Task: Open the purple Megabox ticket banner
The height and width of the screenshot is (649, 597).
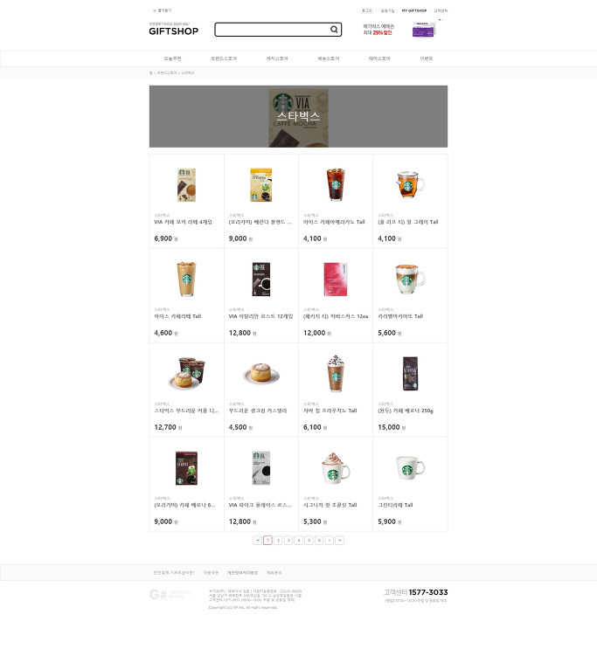Action: click(424, 30)
